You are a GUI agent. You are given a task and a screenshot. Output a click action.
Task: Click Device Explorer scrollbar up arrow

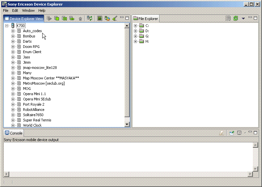(x=127, y=26)
